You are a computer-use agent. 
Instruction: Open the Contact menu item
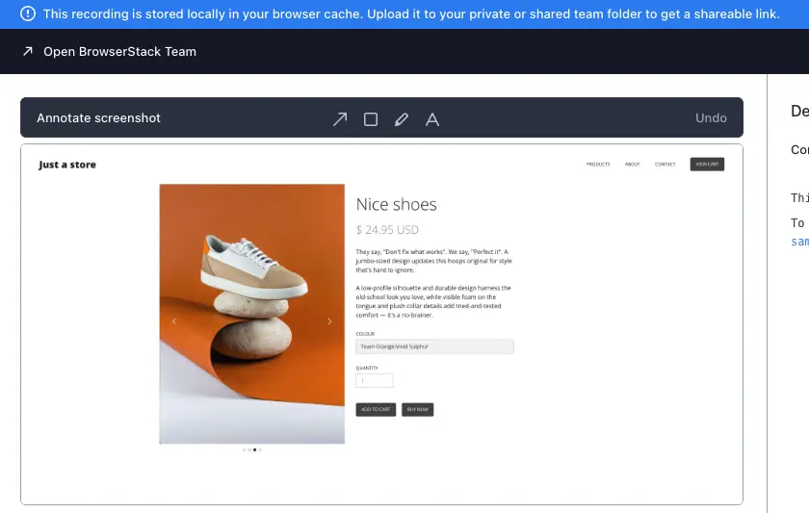[665, 165]
